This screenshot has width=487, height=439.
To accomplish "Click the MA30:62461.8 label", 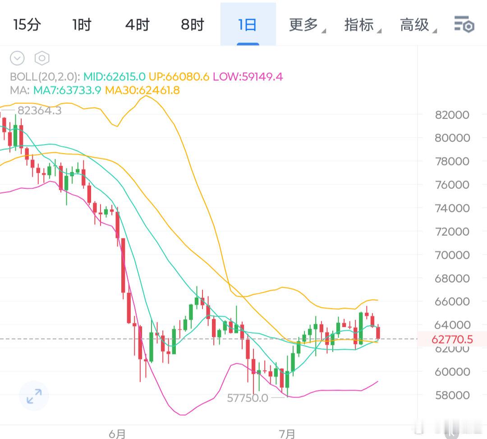I will [142, 90].
